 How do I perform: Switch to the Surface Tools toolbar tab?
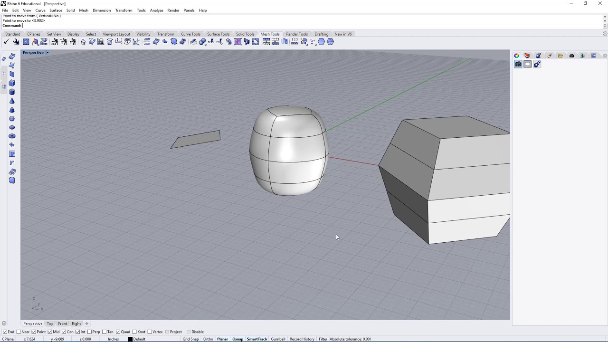pyautogui.click(x=218, y=34)
